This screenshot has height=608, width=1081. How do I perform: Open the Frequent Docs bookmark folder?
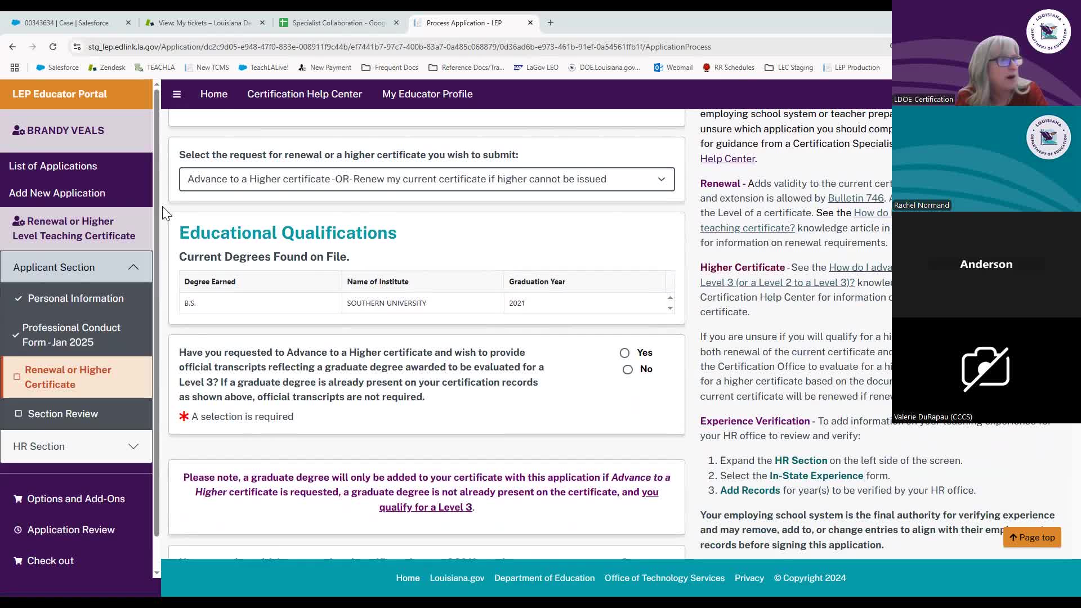pyautogui.click(x=390, y=67)
